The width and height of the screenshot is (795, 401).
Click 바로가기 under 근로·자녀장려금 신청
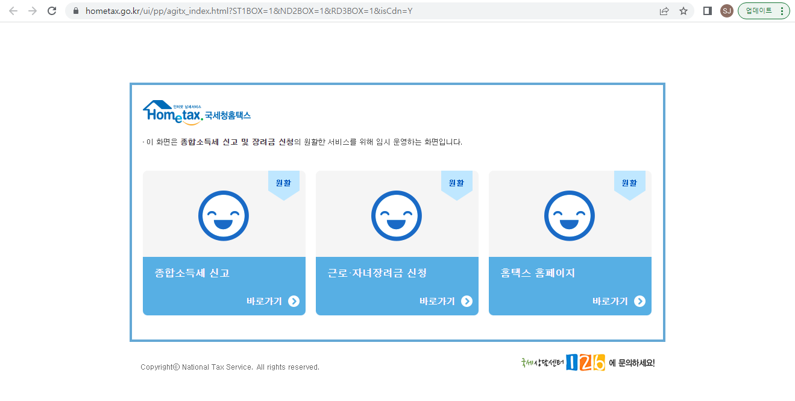pos(446,302)
